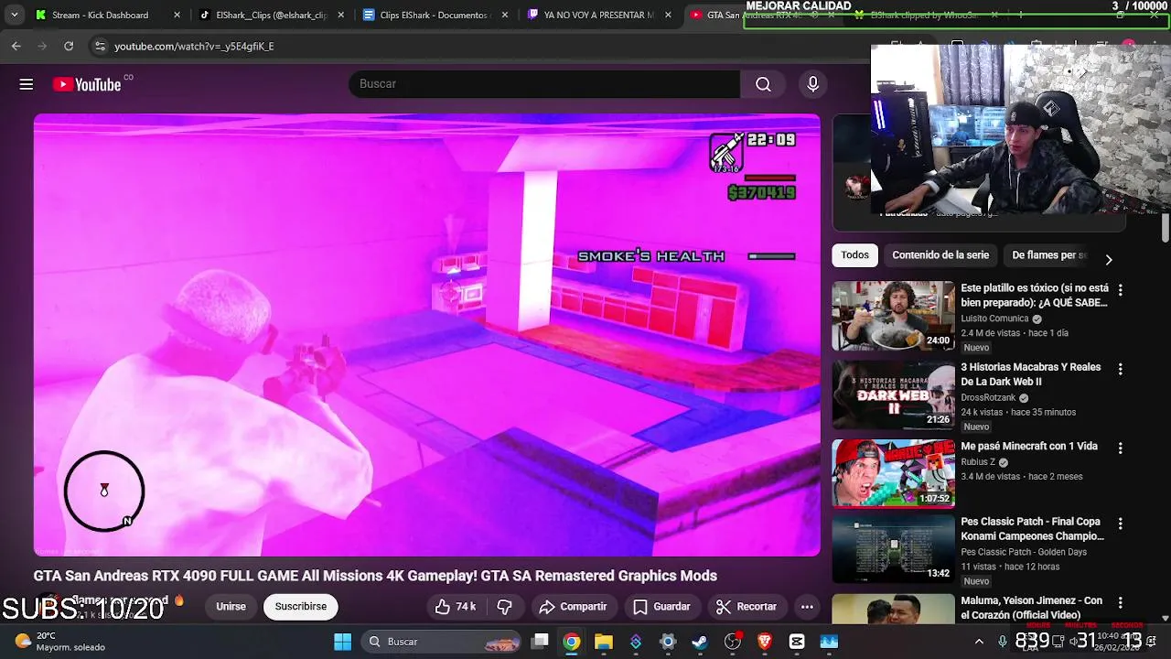Open options menu for Rubius Minecraft video
This screenshot has height=659, width=1171.
coord(1120,448)
